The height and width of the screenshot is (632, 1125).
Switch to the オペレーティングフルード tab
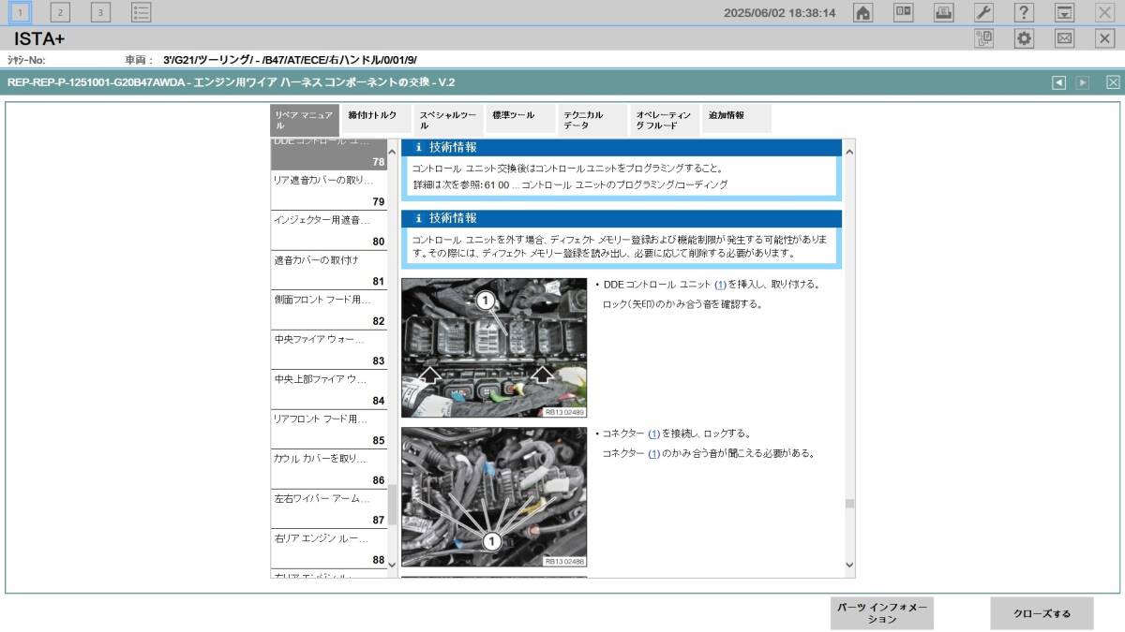[662, 117]
